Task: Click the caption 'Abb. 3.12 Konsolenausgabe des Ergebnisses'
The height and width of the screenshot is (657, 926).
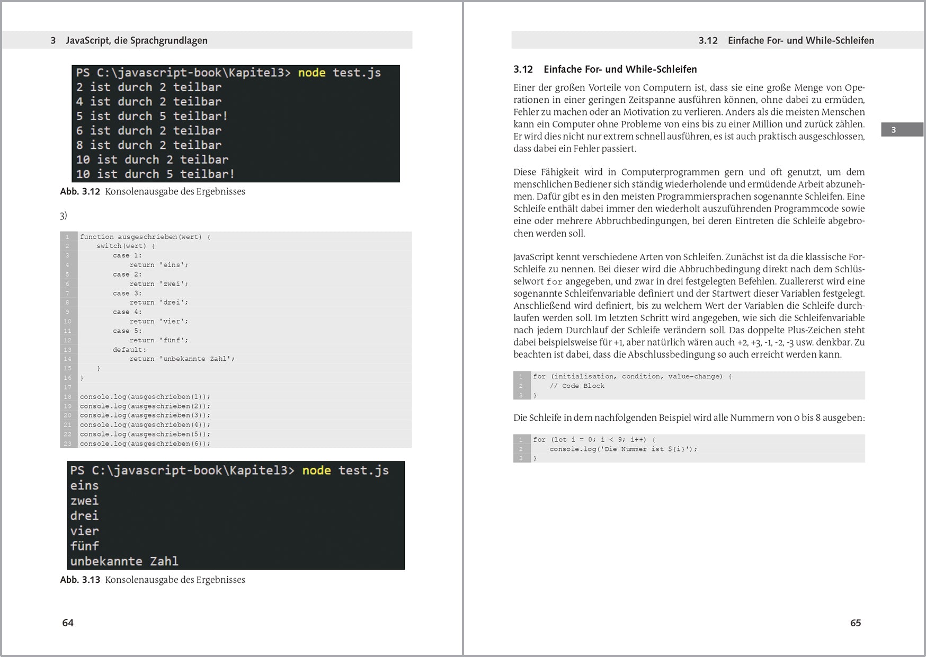Action: click(153, 191)
